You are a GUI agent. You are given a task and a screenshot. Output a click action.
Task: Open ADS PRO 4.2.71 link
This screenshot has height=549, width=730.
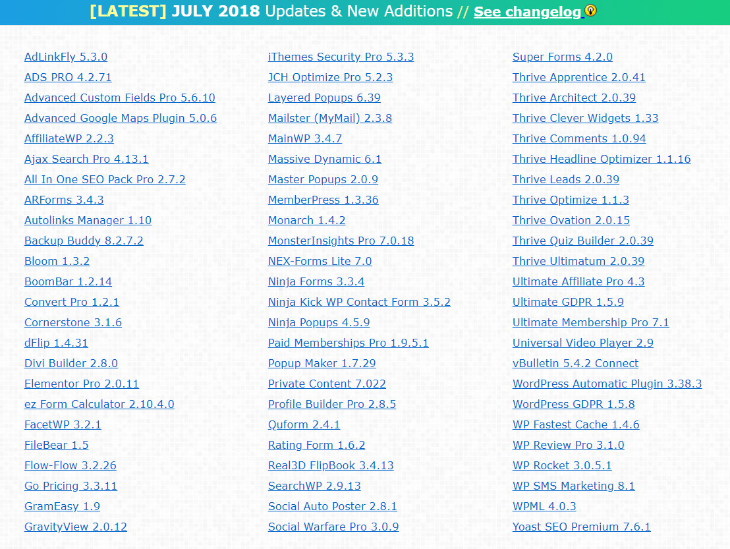tap(68, 77)
